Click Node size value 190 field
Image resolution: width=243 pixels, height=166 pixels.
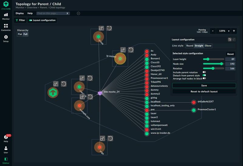[230, 64]
